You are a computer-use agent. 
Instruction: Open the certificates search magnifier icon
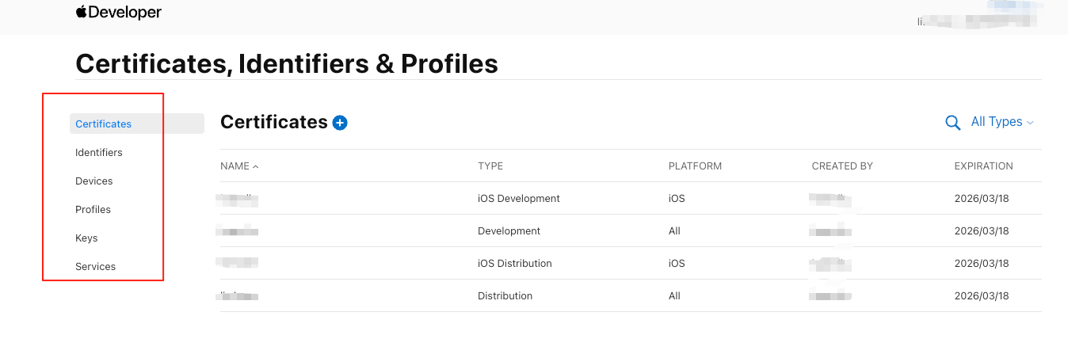click(x=953, y=123)
